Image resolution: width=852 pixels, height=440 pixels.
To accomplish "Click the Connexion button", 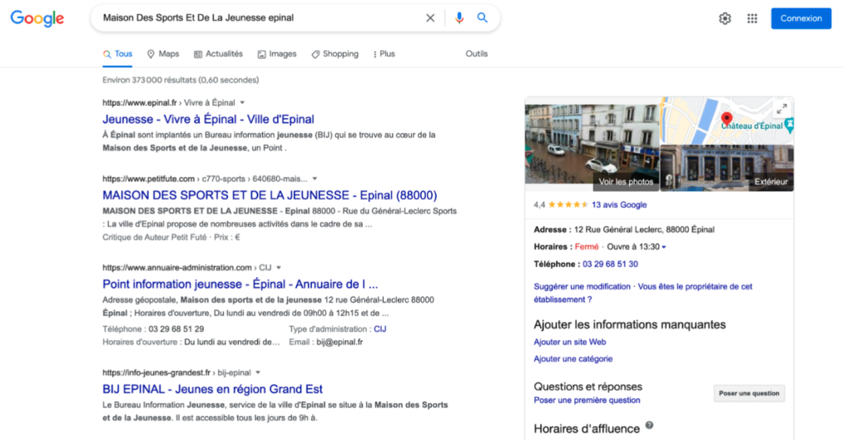I will tap(801, 18).
